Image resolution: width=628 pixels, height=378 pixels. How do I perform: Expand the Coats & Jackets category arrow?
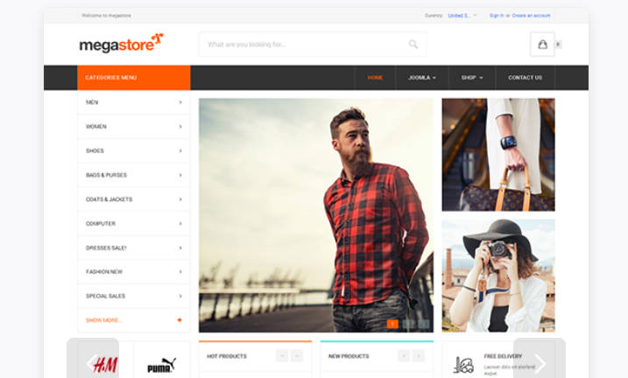(180, 199)
